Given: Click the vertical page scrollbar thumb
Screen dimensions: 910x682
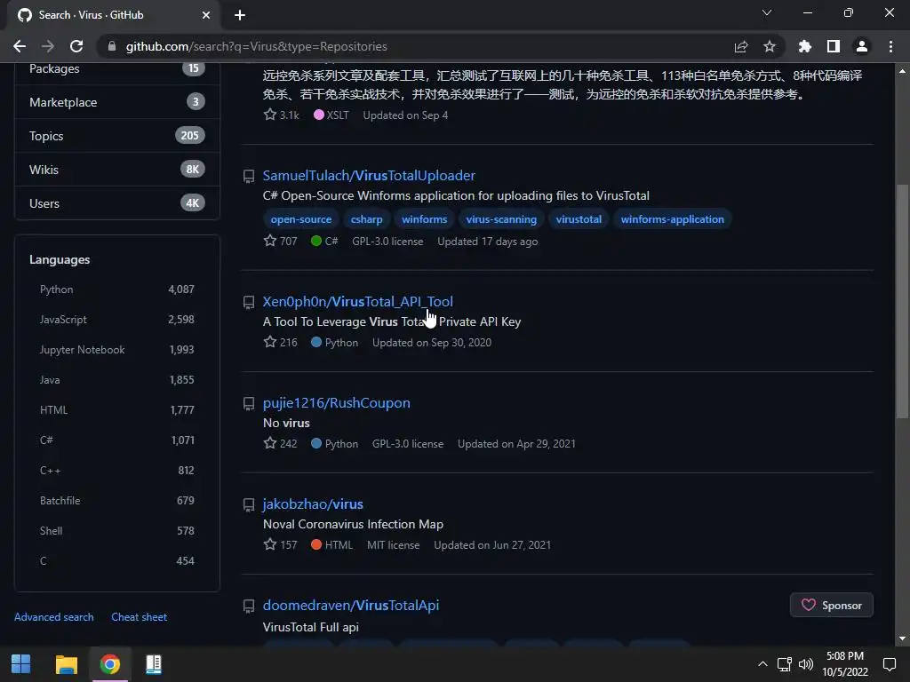Looking at the screenshot, I should pos(901,301).
